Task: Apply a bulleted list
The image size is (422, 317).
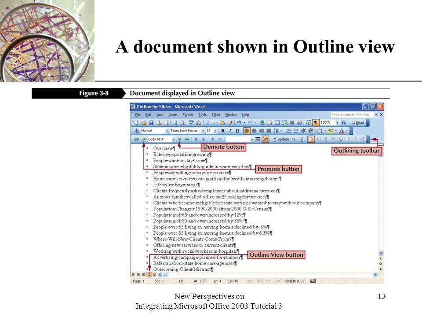Action: point(296,131)
